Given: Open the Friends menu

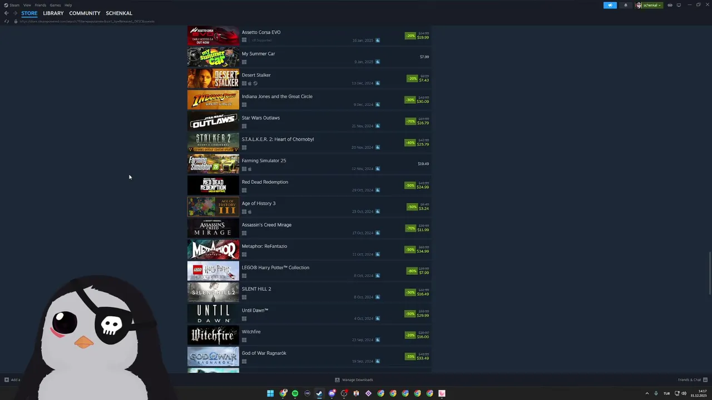Looking at the screenshot, I should click(41, 5).
